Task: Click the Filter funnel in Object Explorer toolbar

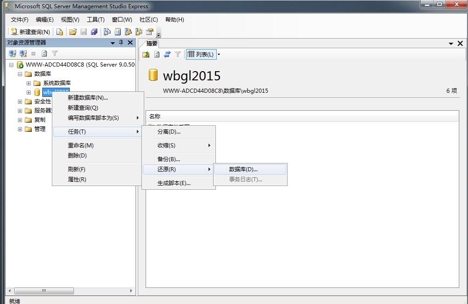Action: [54, 53]
